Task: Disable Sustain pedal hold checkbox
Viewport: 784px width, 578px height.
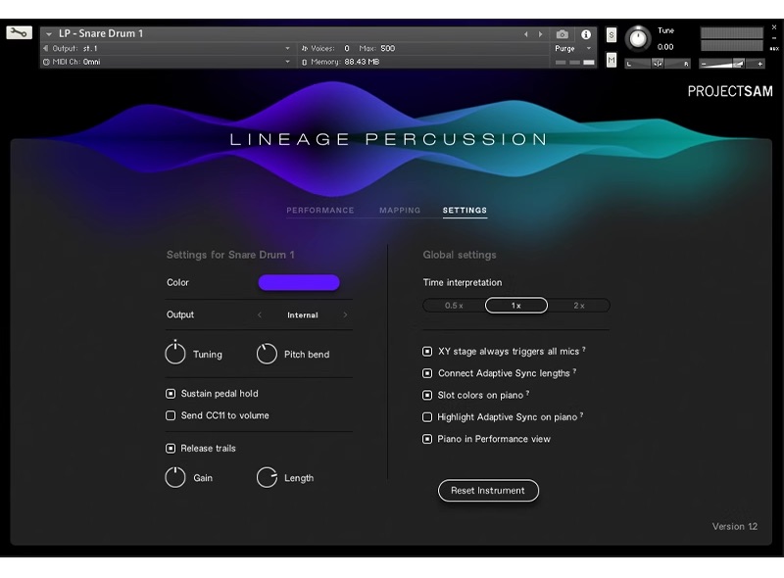Action: click(171, 394)
